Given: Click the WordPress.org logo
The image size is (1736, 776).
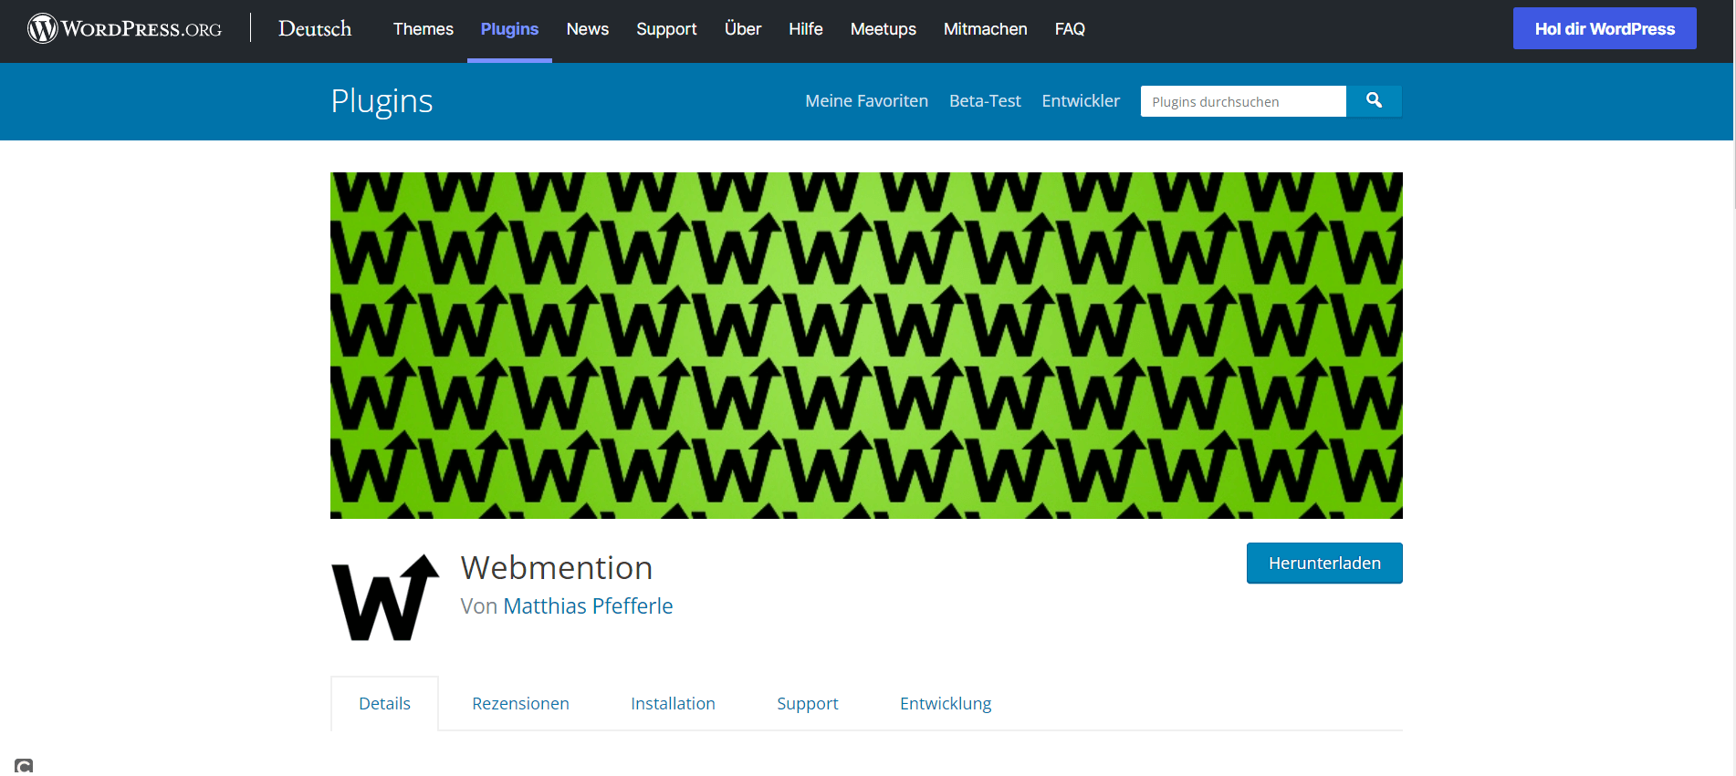Looking at the screenshot, I should click(124, 28).
